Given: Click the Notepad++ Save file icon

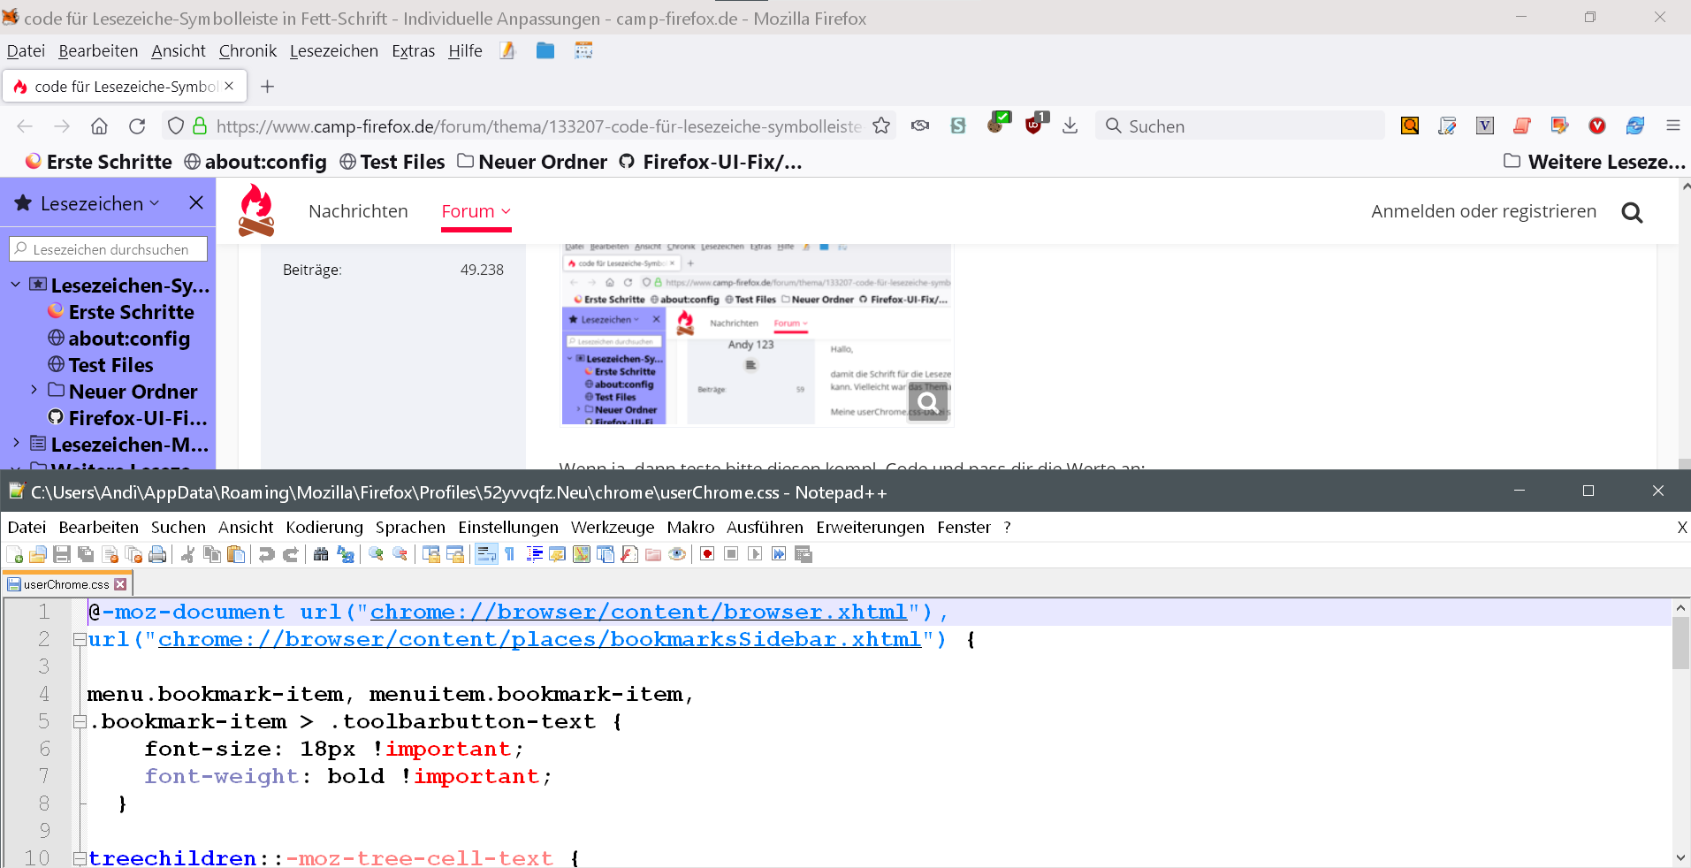Looking at the screenshot, I should click(x=62, y=554).
